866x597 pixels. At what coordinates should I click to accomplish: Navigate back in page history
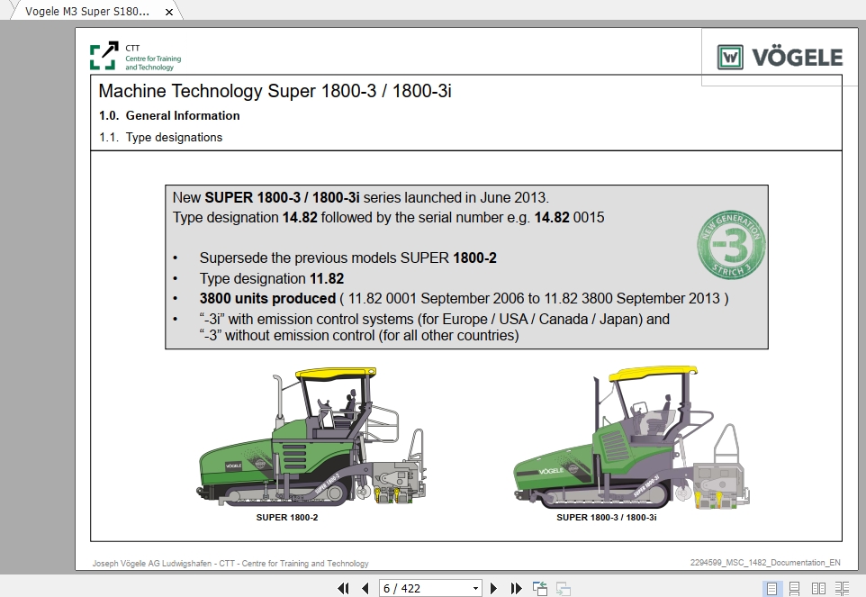pyautogui.click(x=540, y=588)
